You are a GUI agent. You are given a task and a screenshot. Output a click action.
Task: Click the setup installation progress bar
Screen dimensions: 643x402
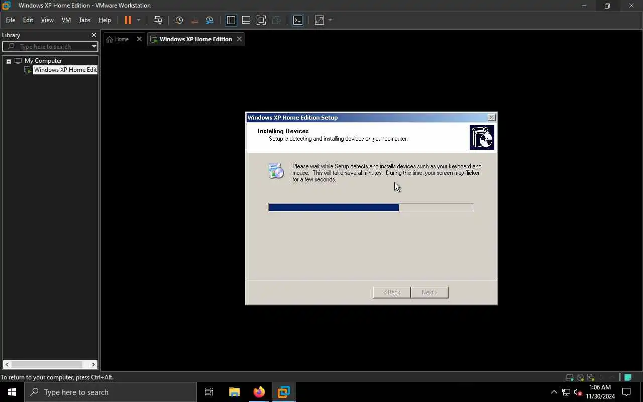[371, 208]
